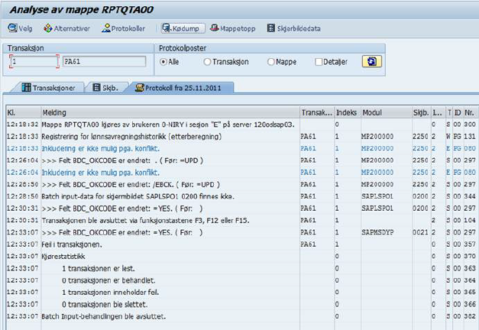The height and width of the screenshot is (330, 479).
Task: Click message number 344 cell
Action: coord(470,196)
